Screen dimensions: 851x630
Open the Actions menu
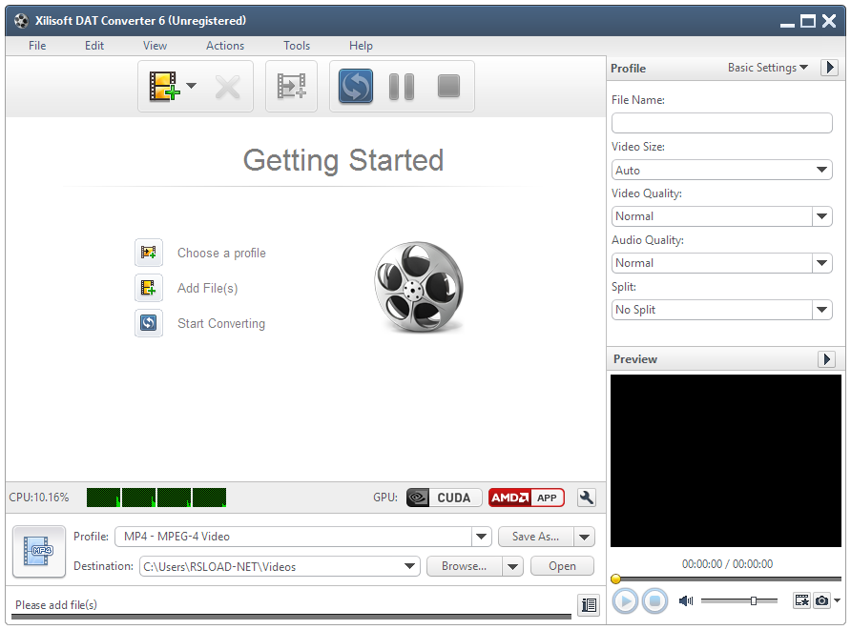click(224, 45)
